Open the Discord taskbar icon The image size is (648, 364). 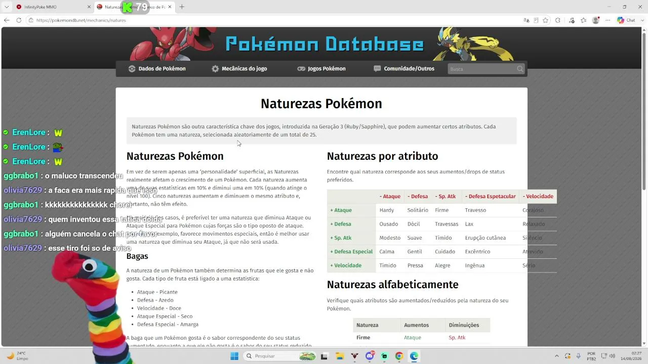pyautogui.click(x=370, y=356)
